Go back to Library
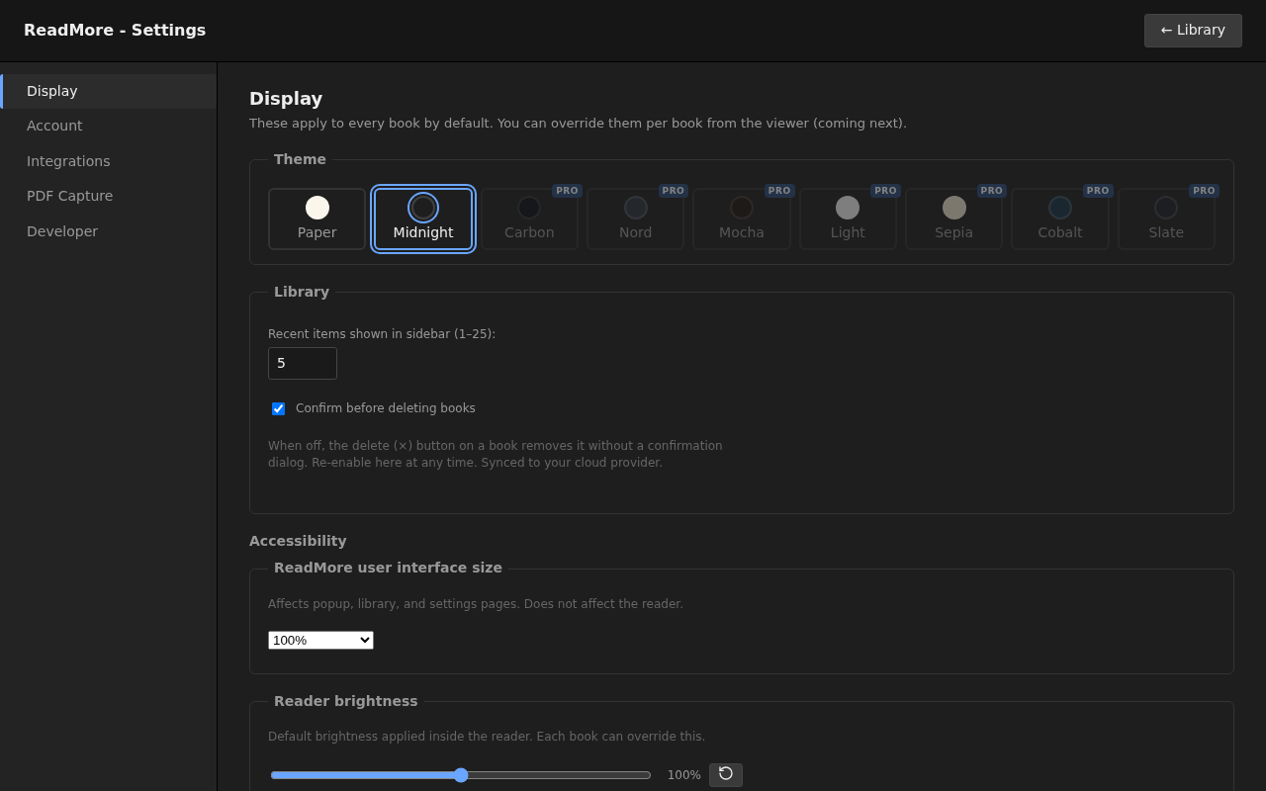This screenshot has width=1266, height=791. click(1193, 31)
